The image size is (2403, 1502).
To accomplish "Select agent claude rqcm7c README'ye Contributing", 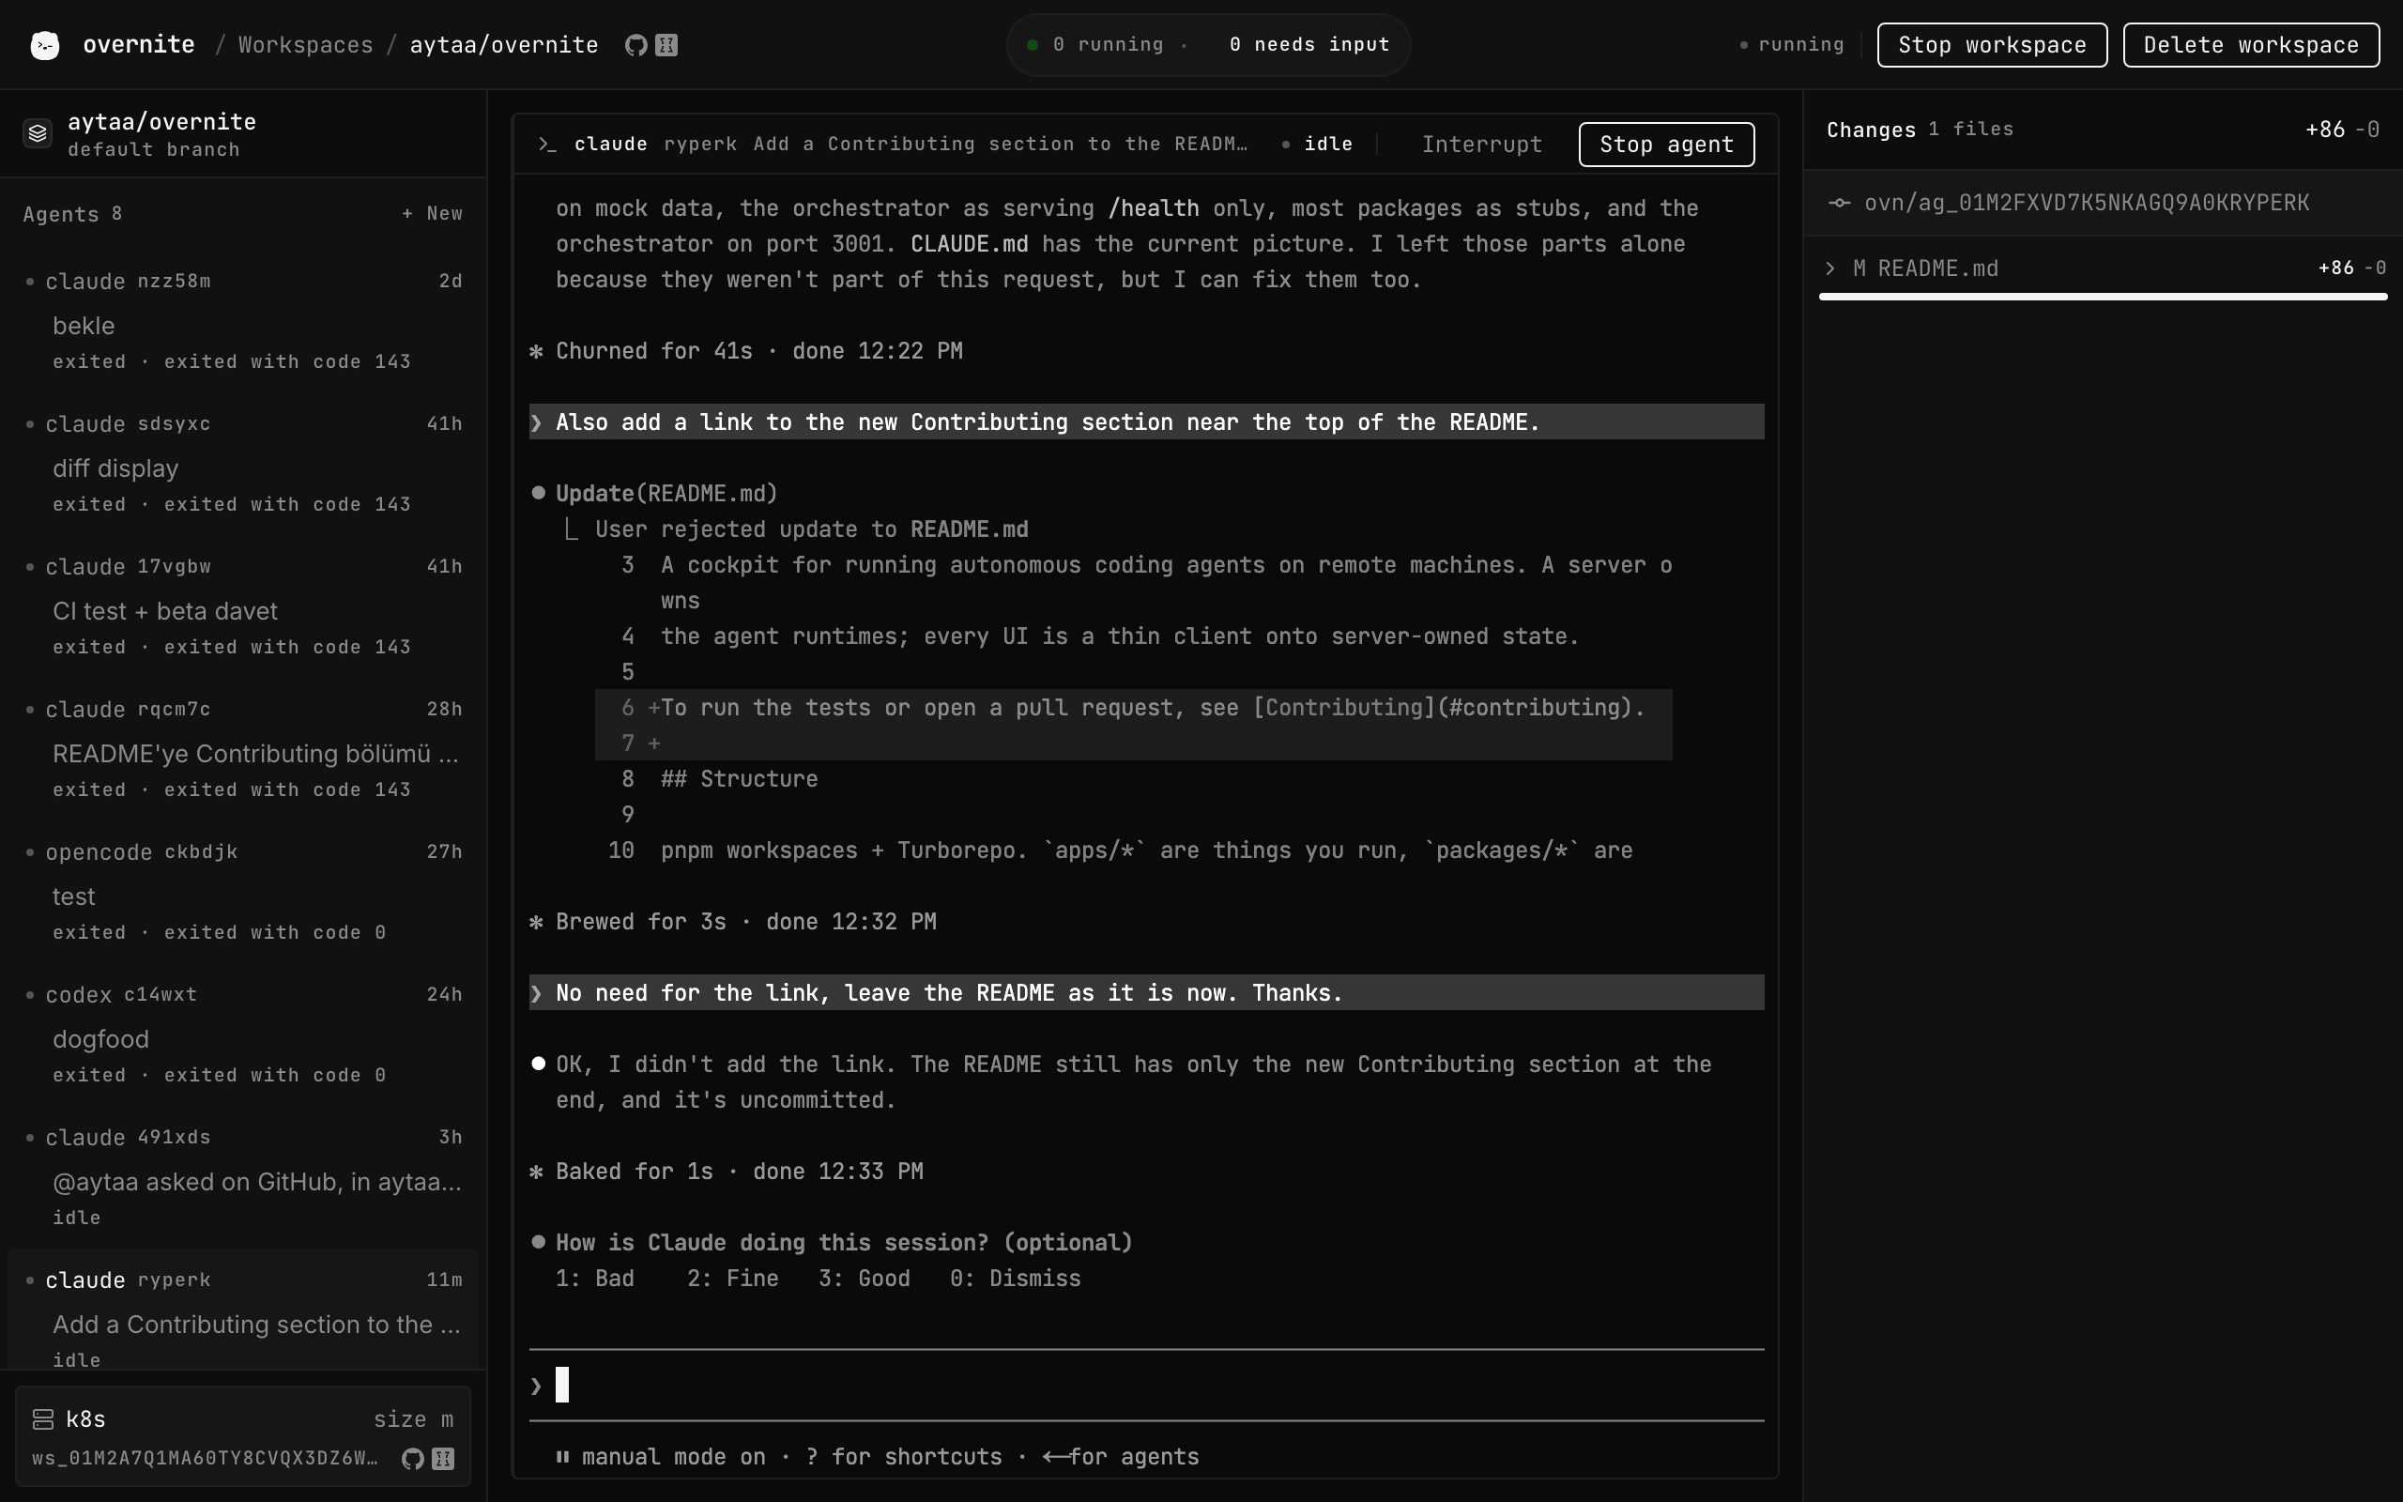I will pyautogui.click(x=243, y=748).
